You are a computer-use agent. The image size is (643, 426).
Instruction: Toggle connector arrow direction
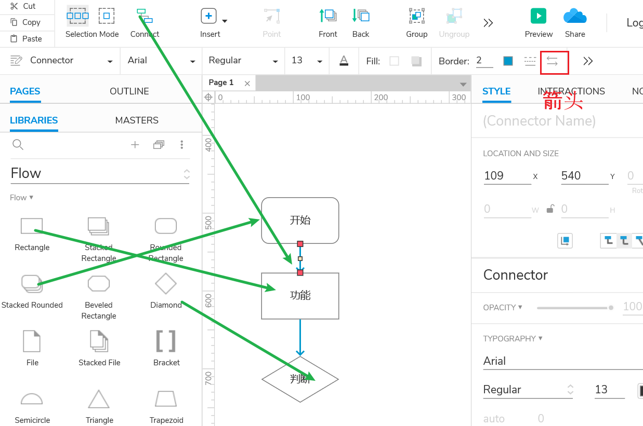tap(555, 61)
